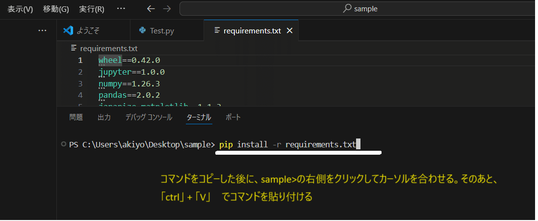Image resolution: width=538 pixels, height=221 pixels.
Task: Click the search magnifier icon
Action: 347,8
